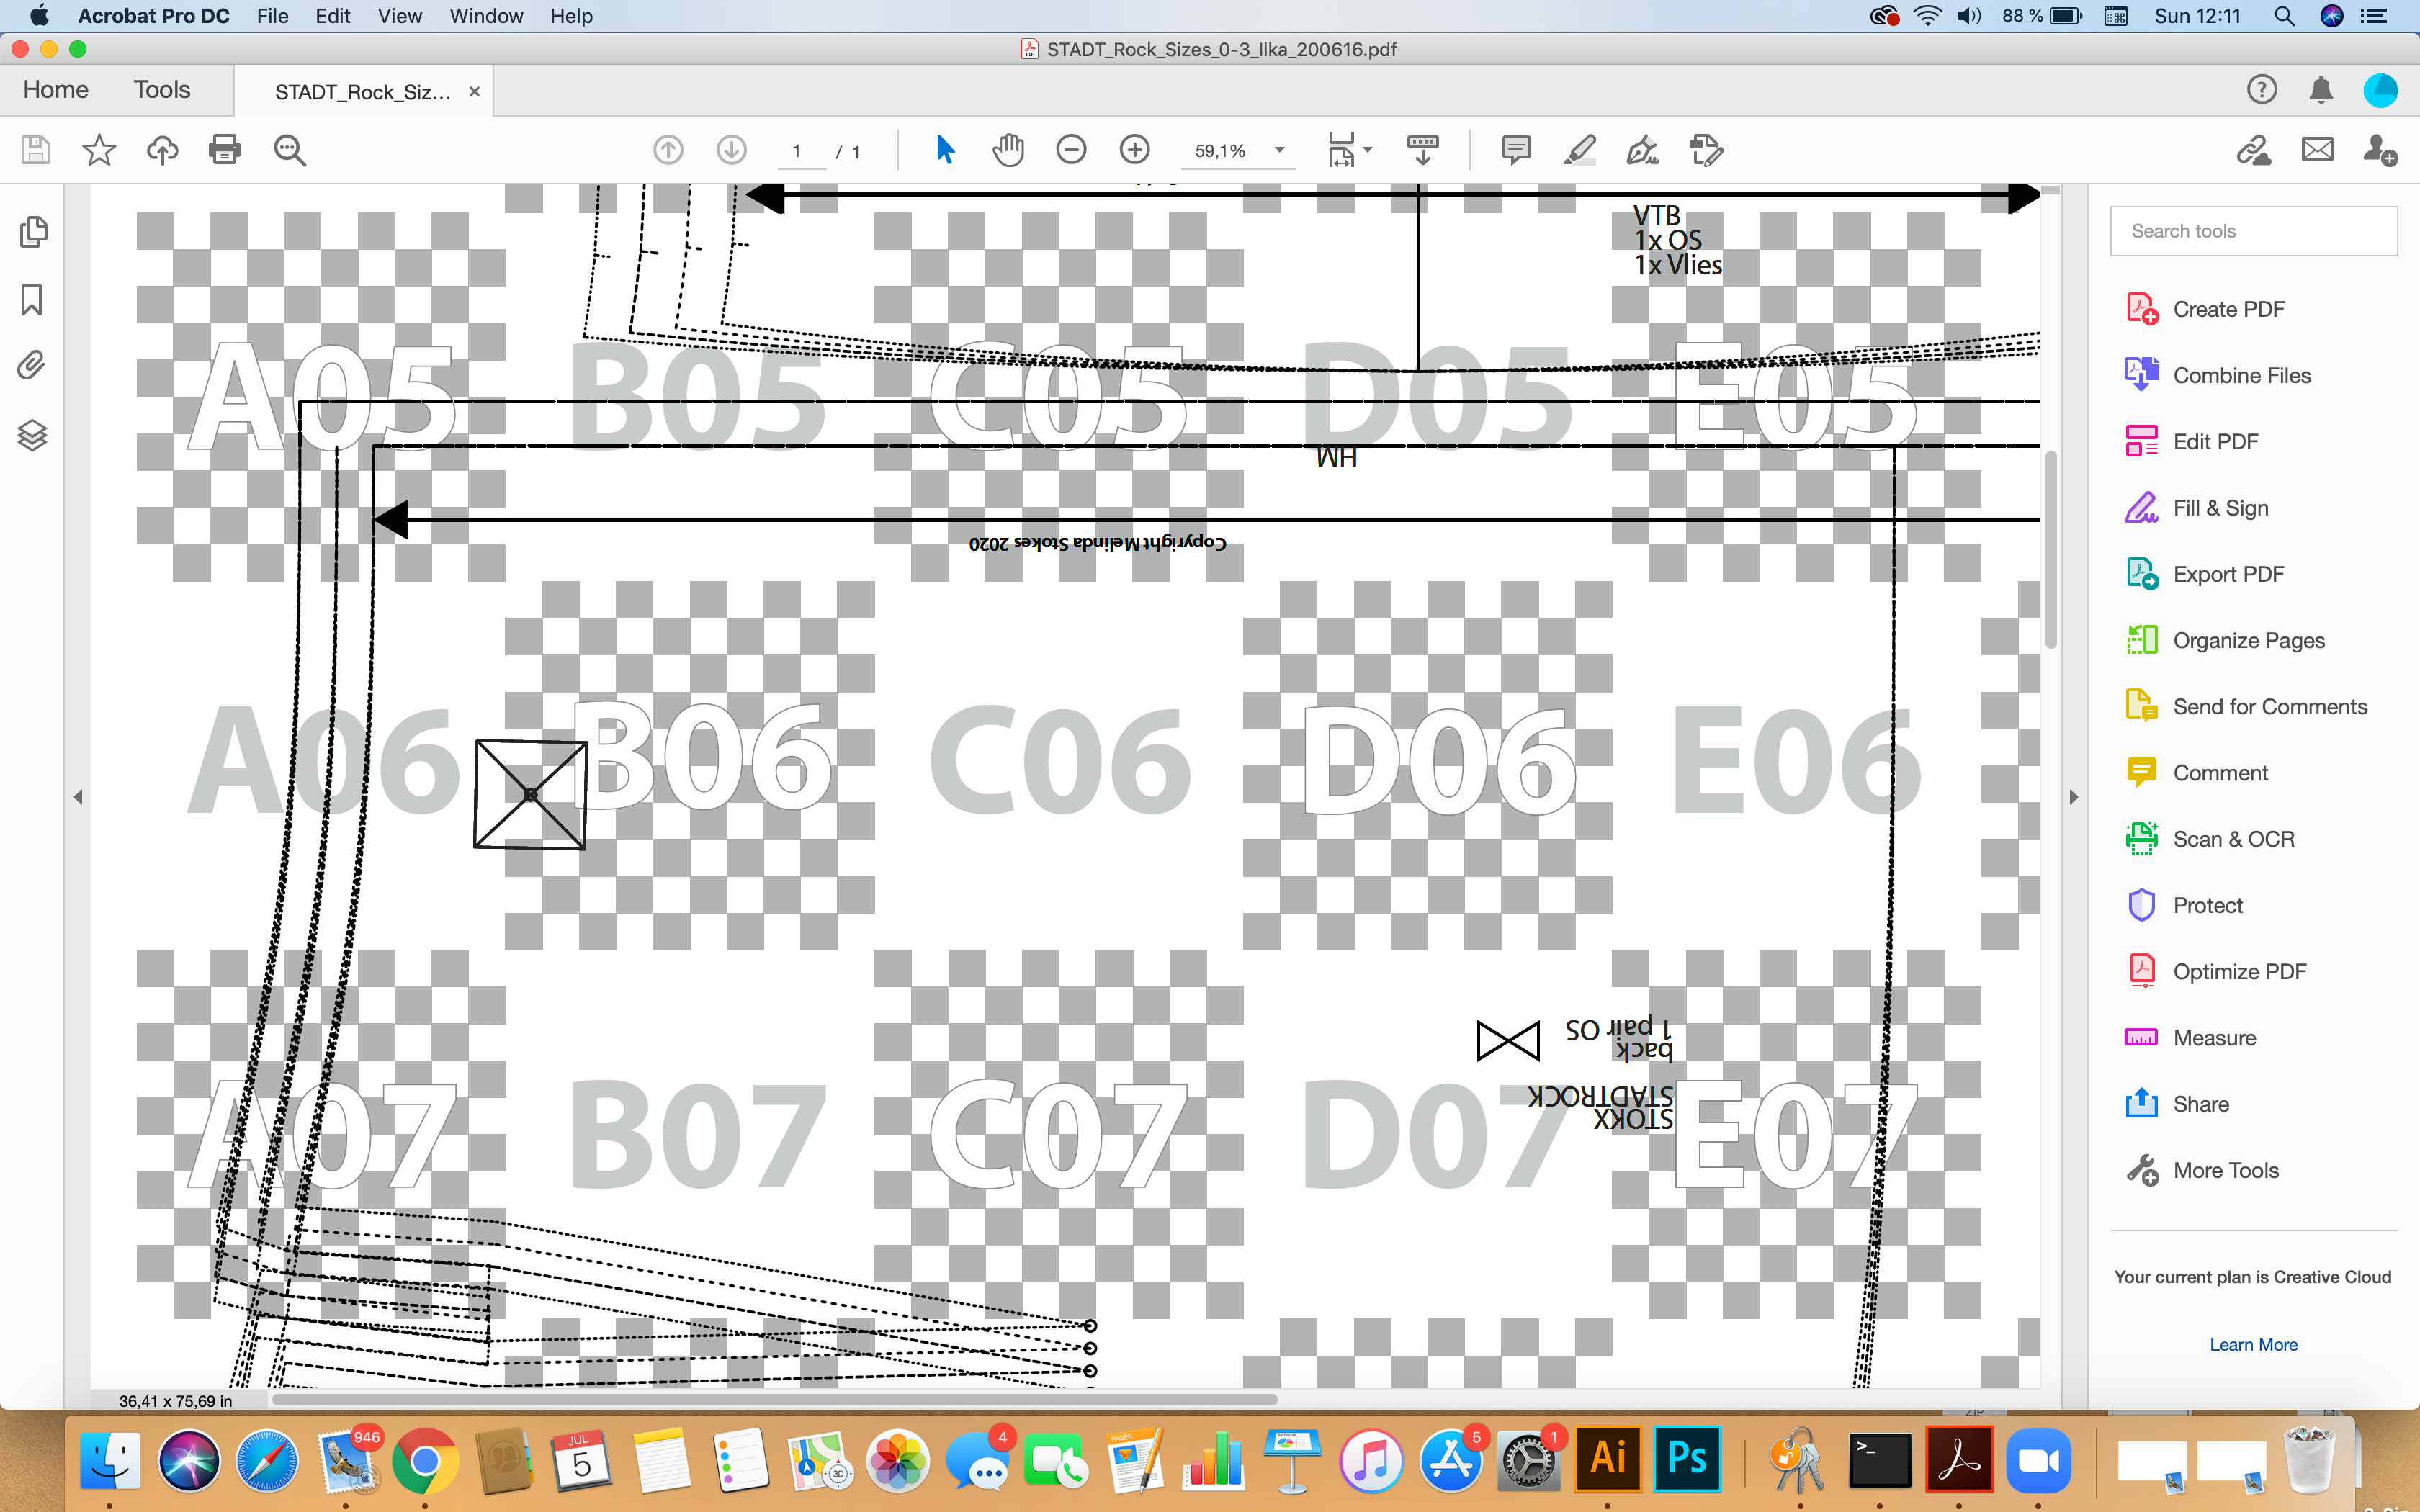This screenshot has width=2420, height=1512.
Task: Switch to the Tools tab
Action: point(161,90)
